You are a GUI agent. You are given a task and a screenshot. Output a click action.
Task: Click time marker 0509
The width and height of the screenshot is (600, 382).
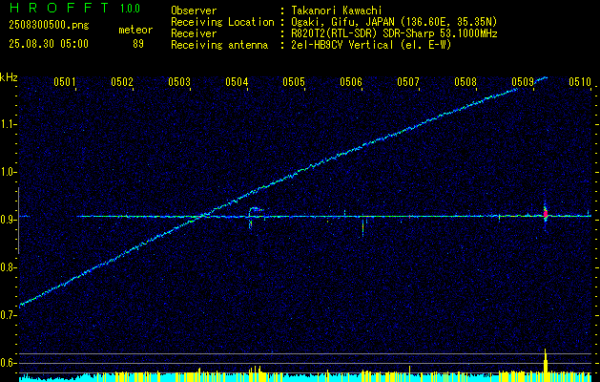pos(523,81)
